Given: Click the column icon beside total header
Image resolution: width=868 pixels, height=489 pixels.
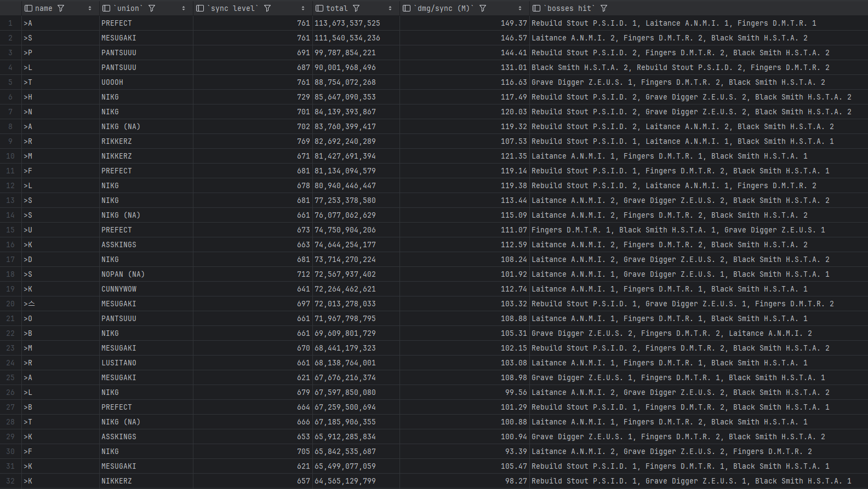Looking at the screenshot, I should 319,8.
